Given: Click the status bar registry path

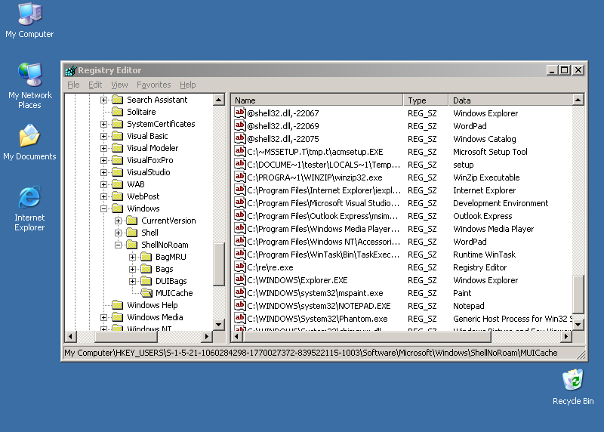Looking at the screenshot, I should click(311, 353).
